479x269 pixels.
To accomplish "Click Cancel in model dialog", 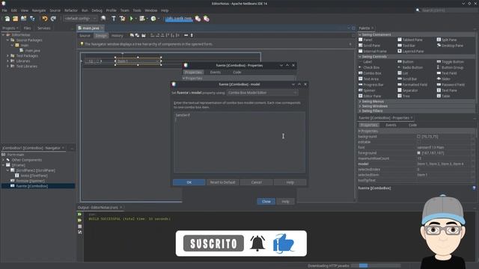I will [256, 182].
